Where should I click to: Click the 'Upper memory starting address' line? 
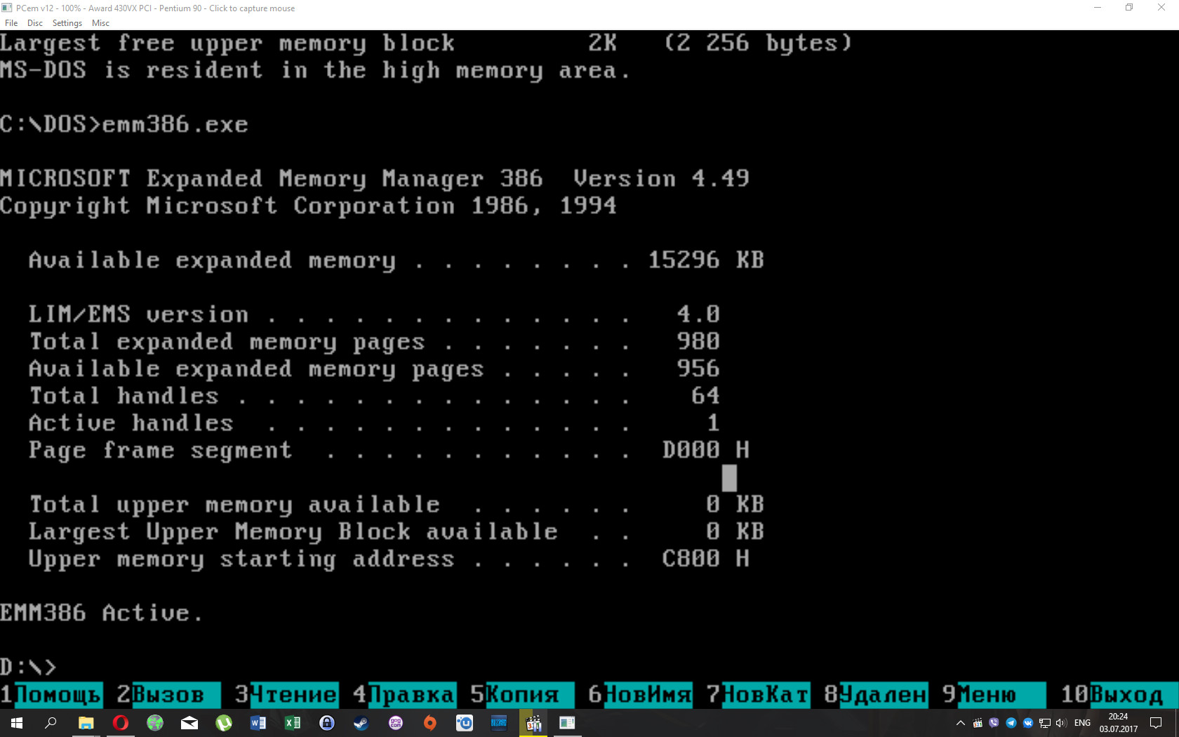pos(389,559)
